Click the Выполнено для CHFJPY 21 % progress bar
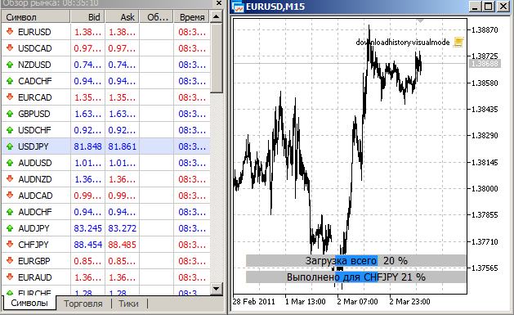Image resolution: width=514 pixels, height=315 pixels. pos(356,277)
